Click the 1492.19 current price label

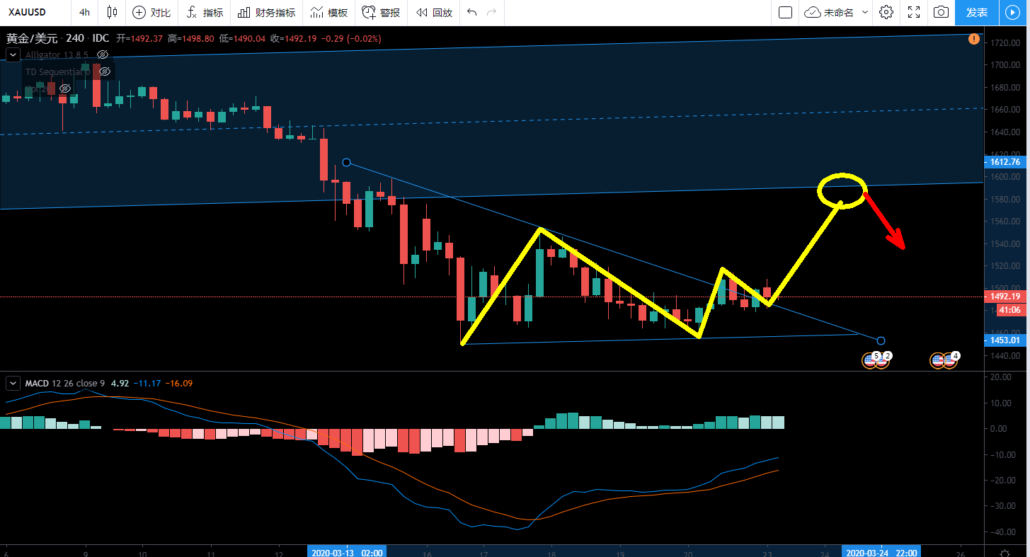click(1005, 297)
